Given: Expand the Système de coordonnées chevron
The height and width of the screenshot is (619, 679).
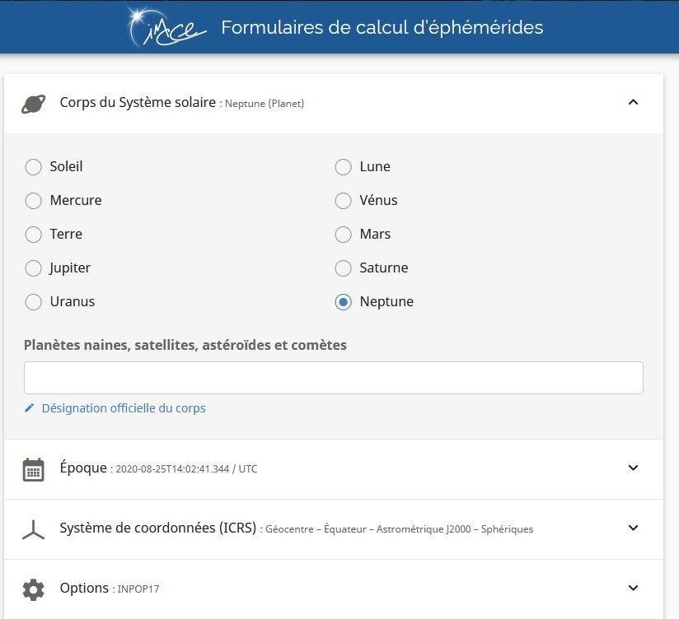Looking at the screenshot, I should click(633, 528).
